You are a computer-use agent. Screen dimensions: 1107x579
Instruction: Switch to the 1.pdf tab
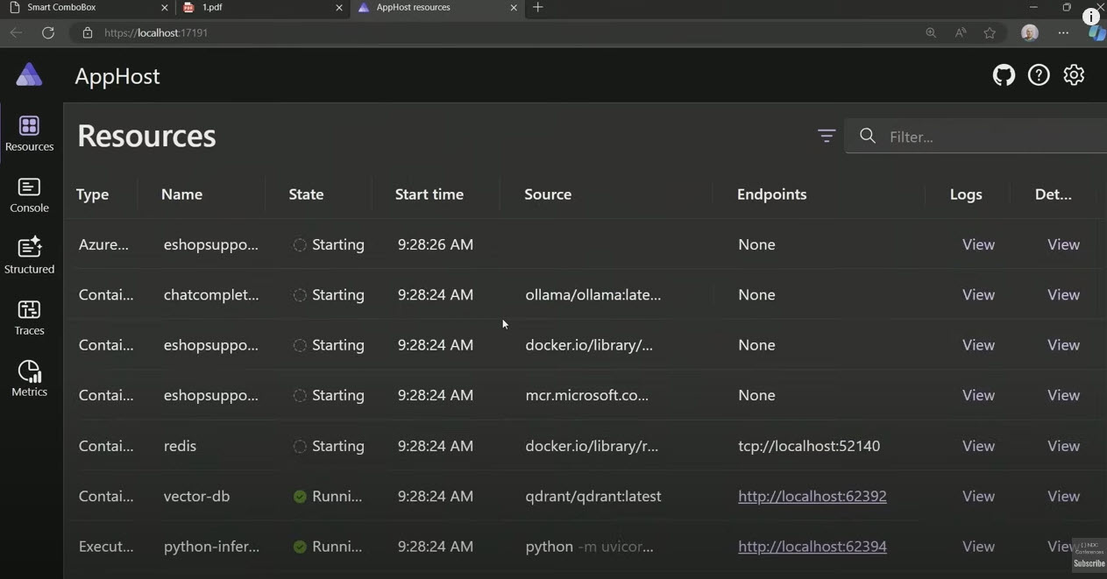click(263, 7)
